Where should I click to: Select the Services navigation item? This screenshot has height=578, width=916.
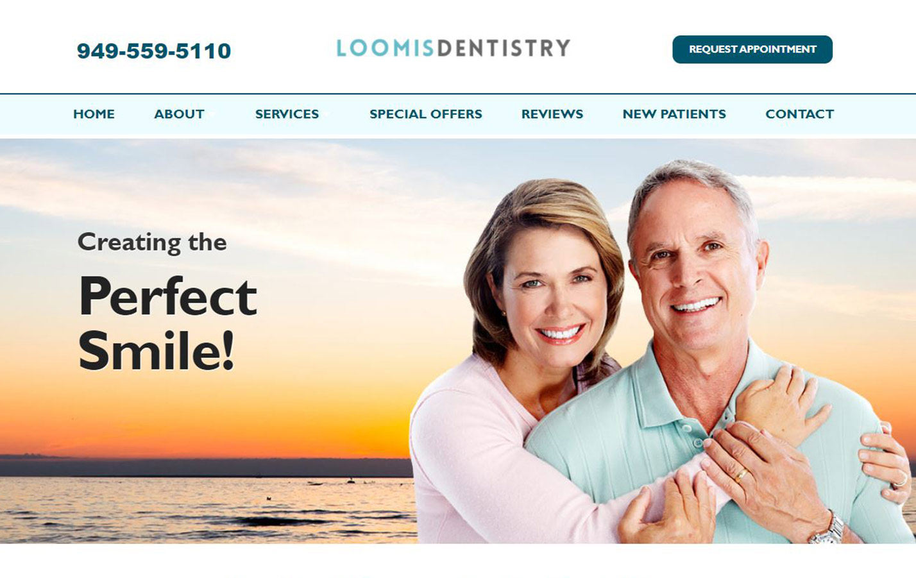pos(287,114)
